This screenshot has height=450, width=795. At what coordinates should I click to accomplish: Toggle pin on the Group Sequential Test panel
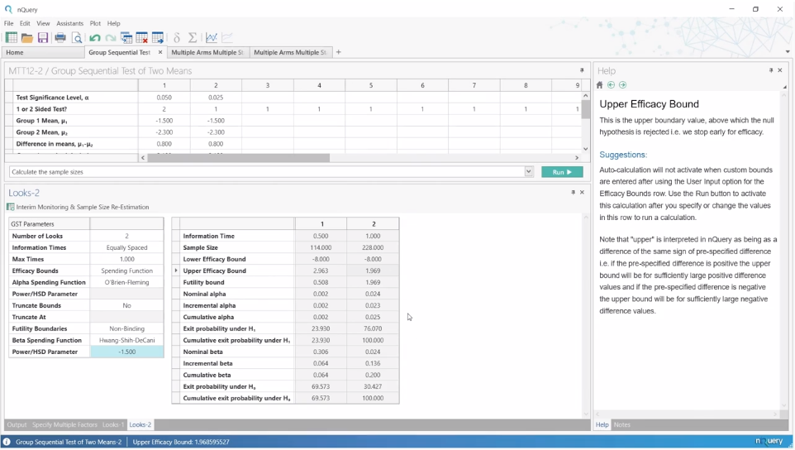point(582,71)
